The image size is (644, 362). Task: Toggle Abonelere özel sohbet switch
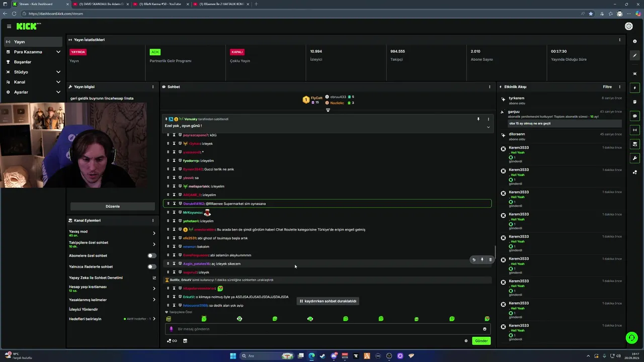point(151,255)
